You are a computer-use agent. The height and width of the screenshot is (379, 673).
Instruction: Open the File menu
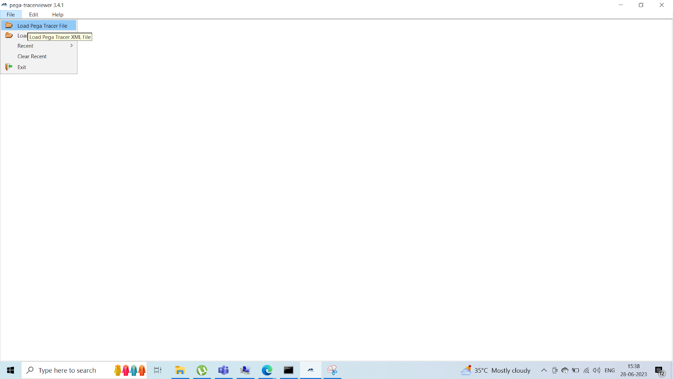pos(11,14)
